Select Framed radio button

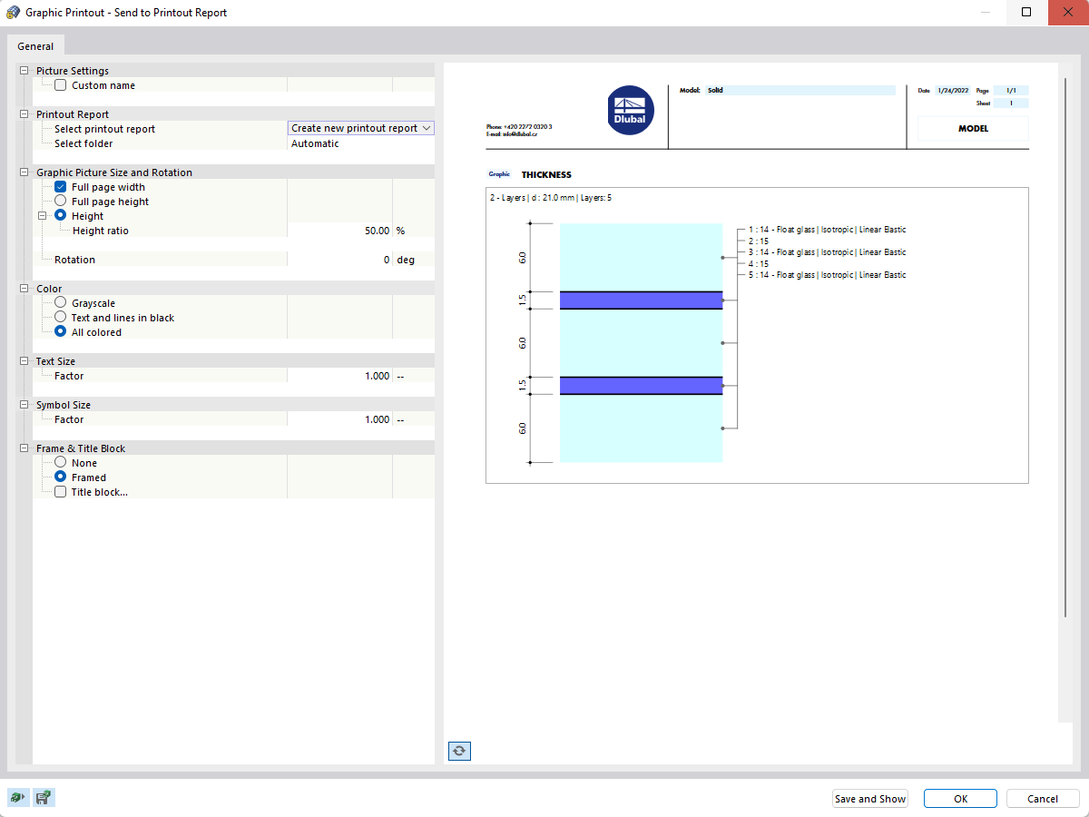tap(60, 477)
